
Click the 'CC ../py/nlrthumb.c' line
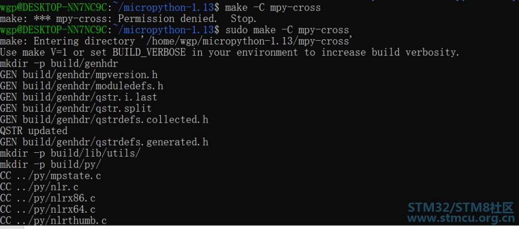[x=53, y=220]
